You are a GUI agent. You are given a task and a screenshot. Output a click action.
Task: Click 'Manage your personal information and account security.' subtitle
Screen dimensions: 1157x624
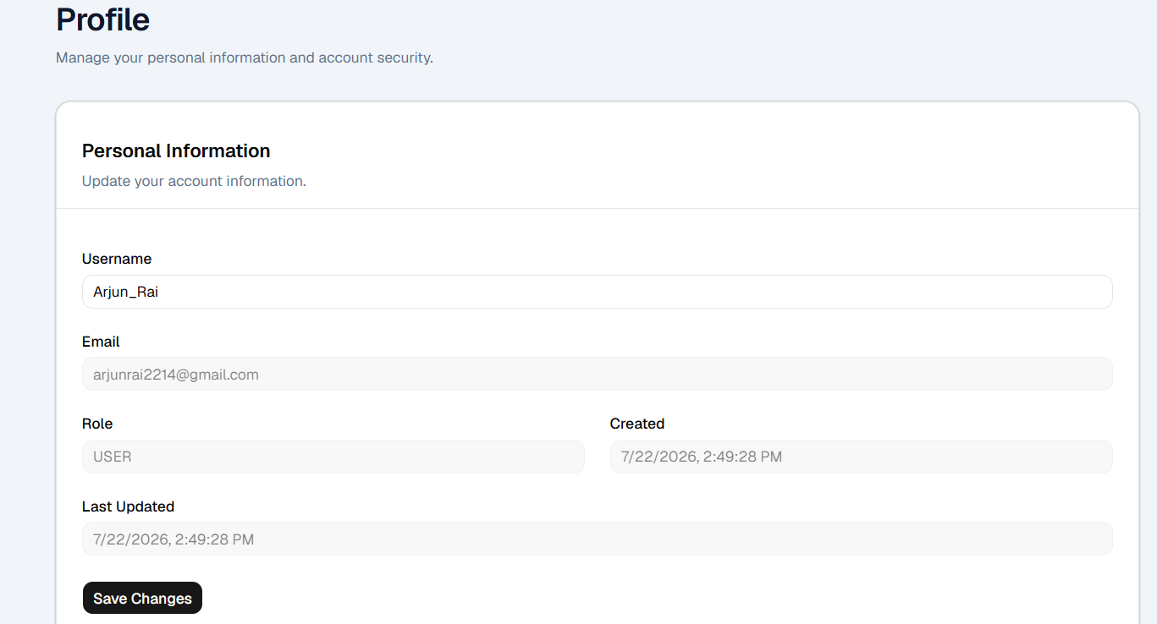click(245, 57)
